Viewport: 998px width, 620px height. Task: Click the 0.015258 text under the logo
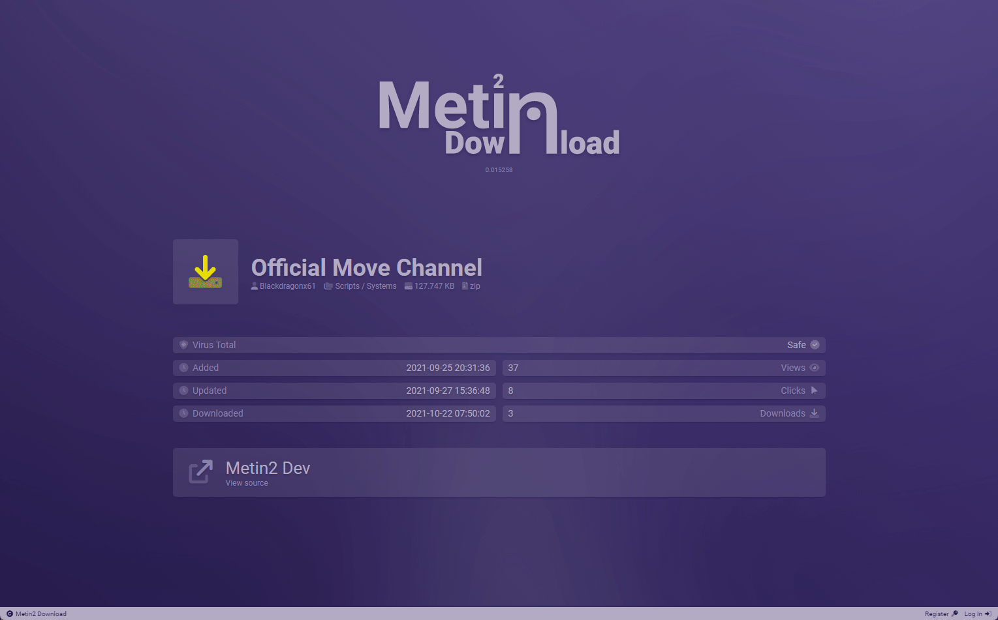click(499, 170)
